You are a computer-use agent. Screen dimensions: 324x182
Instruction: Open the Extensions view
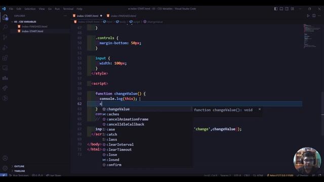[x=5, y=58]
